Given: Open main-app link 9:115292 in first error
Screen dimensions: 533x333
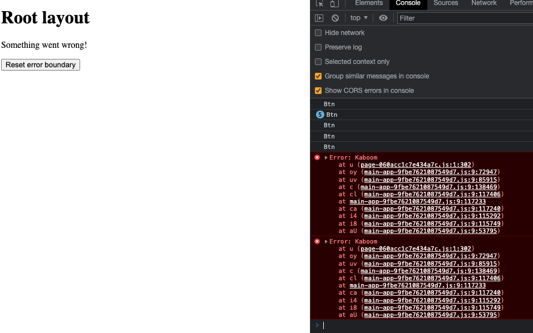Looking at the screenshot, I should pos(432,216).
